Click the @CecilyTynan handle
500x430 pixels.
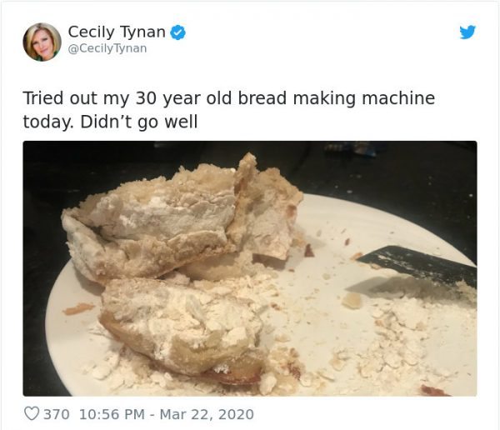click(107, 48)
